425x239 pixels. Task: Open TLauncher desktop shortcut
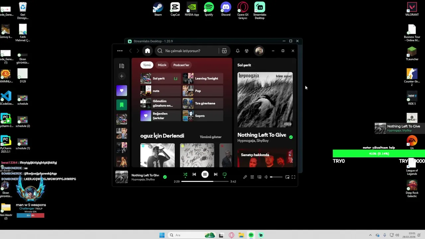(412, 53)
